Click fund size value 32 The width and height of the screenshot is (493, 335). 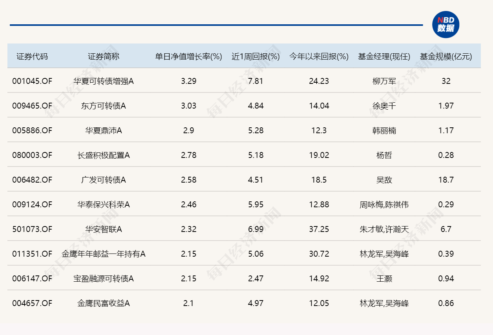tap(446, 81)
